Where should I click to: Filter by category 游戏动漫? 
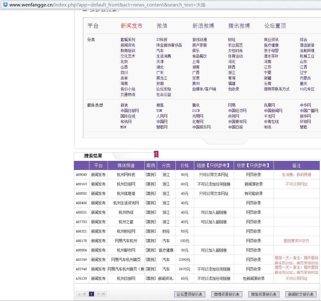pos(199,40)
